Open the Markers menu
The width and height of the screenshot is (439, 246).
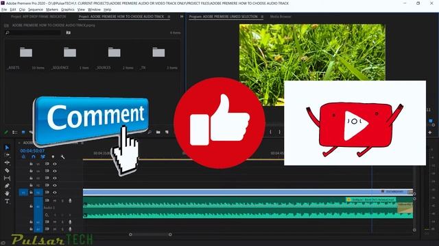coord(52,10)
